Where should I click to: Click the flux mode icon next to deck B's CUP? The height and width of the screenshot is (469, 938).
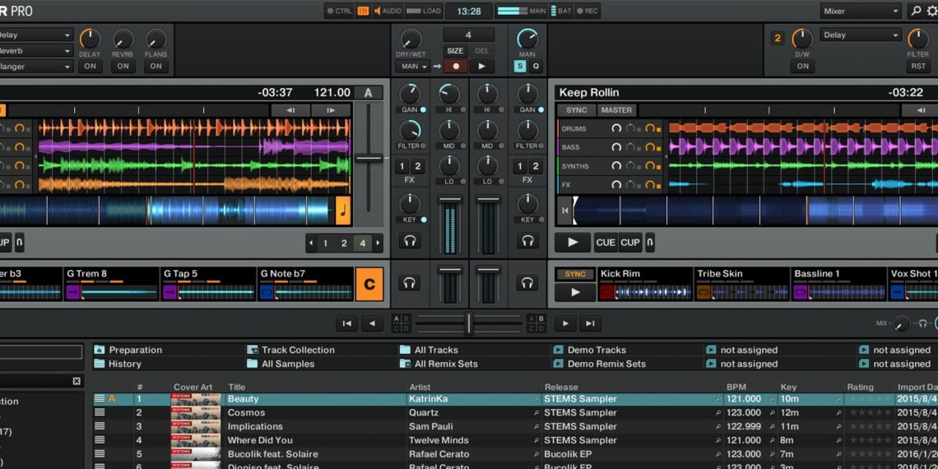(x=650, y=243)
